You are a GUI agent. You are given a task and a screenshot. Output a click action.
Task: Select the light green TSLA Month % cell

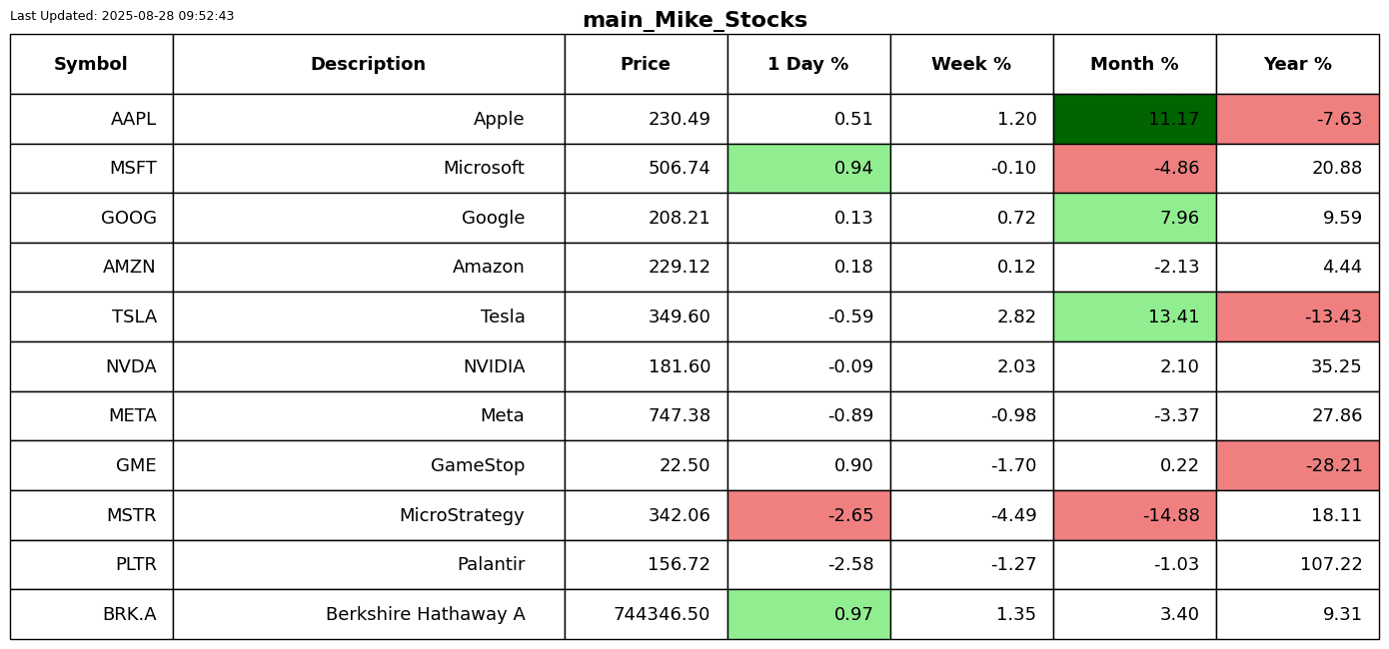(1134, 317)
